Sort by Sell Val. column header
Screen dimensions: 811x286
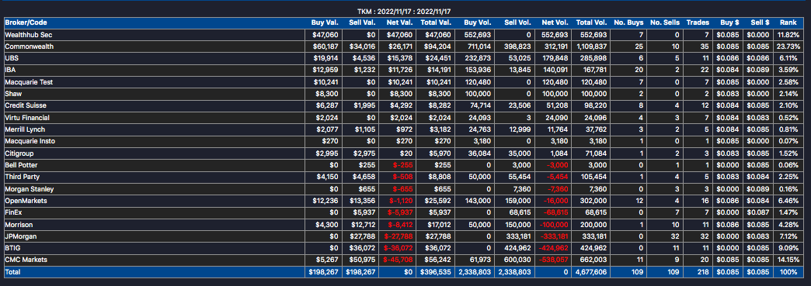[361, 22]
